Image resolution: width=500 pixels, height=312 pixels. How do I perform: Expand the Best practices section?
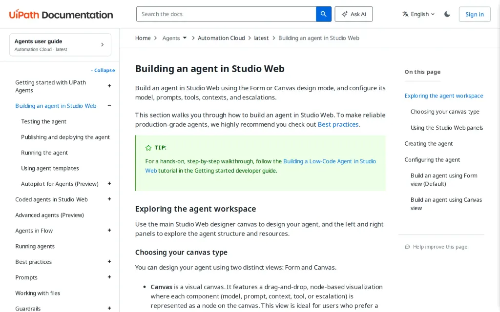click(x=109, y=261)
